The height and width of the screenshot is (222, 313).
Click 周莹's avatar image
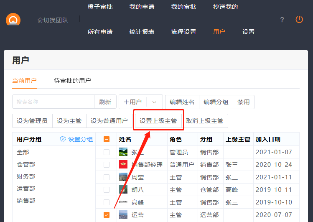coord(123,177)
